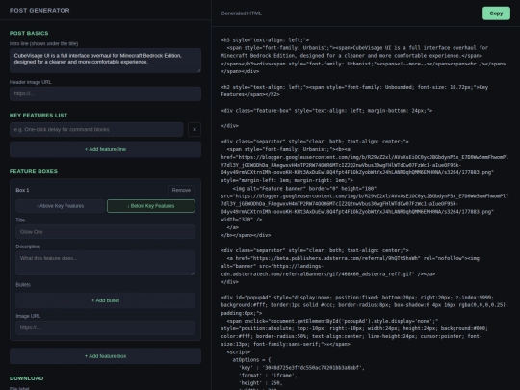Image resolution: width=520 pixels, height=390 pixels.
Task: Click the key feature line input
Action: coord(96,129)
